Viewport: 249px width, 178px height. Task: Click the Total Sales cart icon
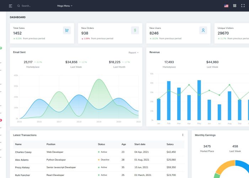point(67,30)
